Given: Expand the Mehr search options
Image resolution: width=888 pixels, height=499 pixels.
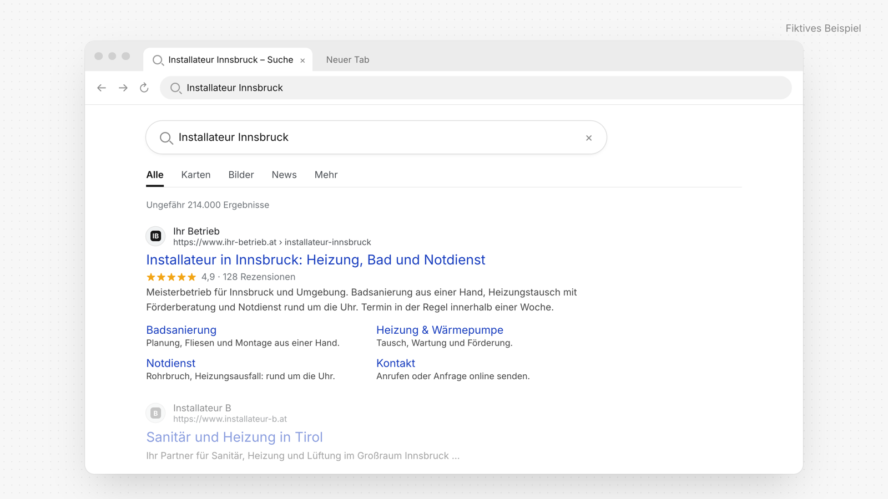Looking at the screenshot, I should click(x=326, y=175).
